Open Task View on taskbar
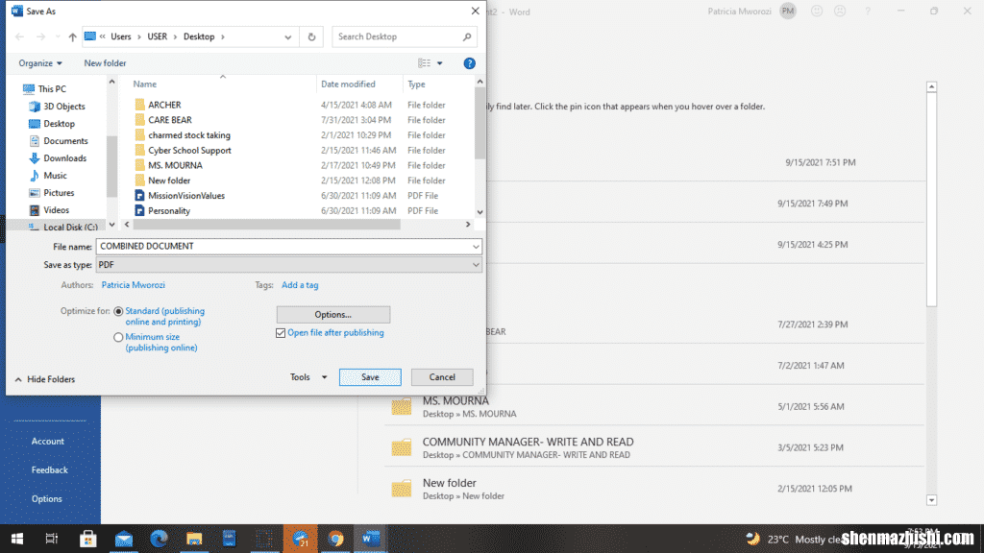Image resolution: width=984 pixels, height=553 pixels. (x=52, y=539)
